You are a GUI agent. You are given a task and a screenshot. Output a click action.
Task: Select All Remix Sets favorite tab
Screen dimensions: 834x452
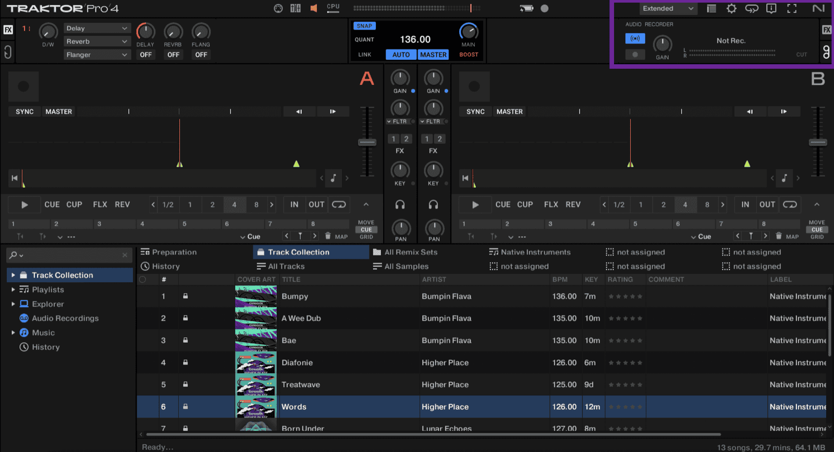405,252
